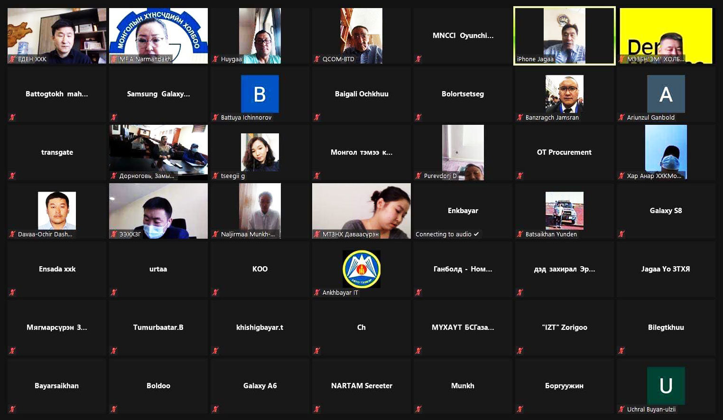Select the Enkbayar participant tile
The width and height of the screenshot is (723, 420).
[x=463, y=210]
